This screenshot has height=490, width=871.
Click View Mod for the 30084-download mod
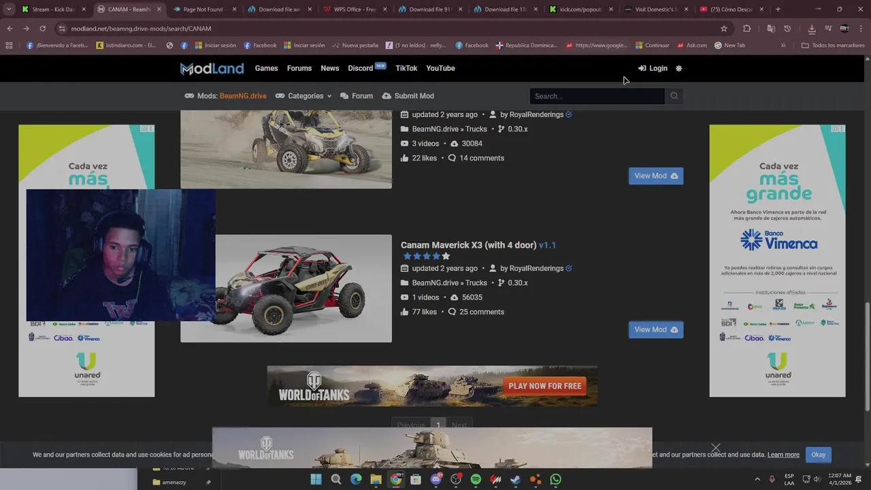tap(656, 176)
